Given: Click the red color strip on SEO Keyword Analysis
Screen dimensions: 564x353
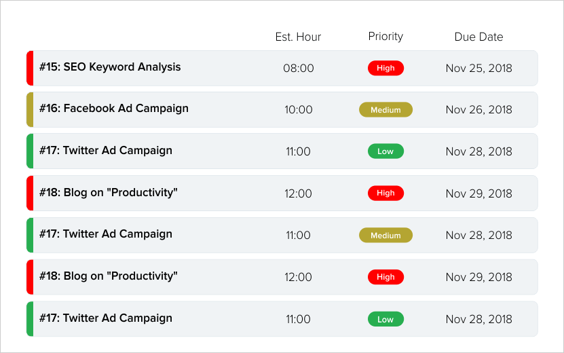Looking at the screenshot, I should [x=30, y=68].
